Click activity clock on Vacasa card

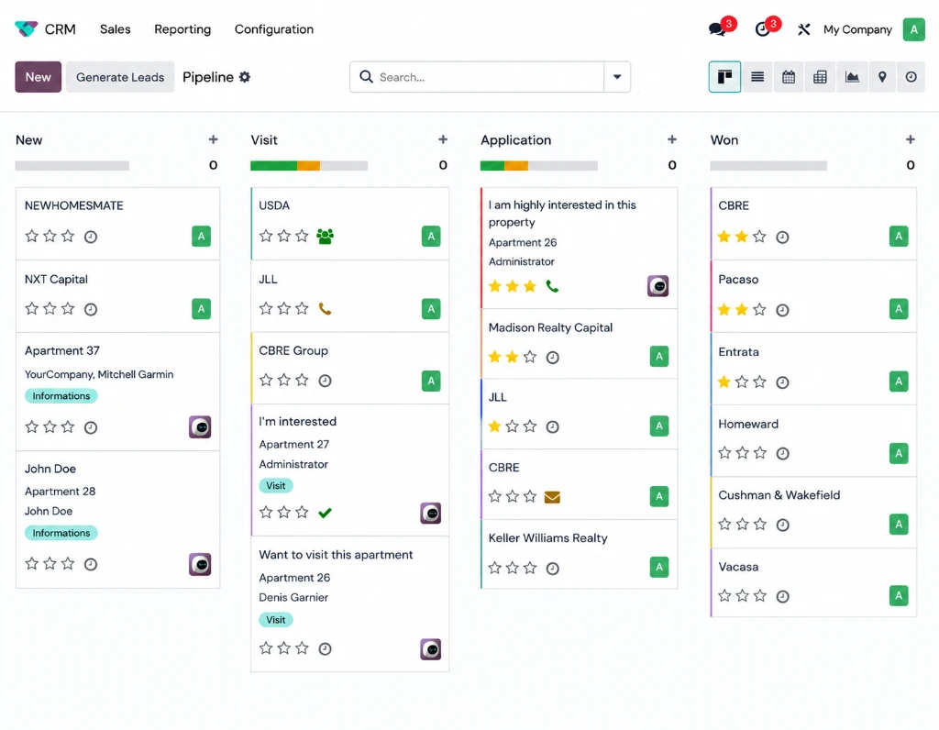(782, 596)
